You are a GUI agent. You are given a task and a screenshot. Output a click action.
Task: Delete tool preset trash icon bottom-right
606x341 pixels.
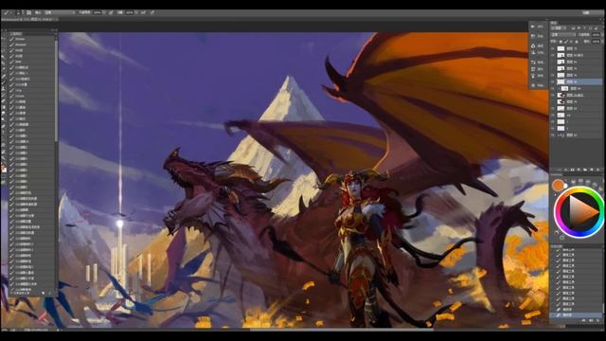tap(597, 320)
